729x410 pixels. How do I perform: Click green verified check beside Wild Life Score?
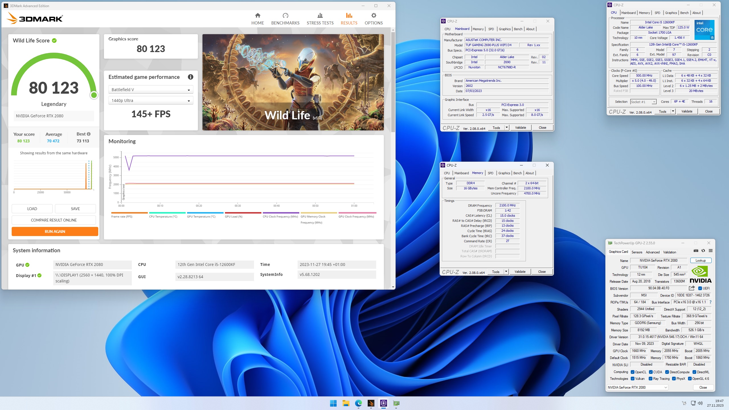click(54, 40)
